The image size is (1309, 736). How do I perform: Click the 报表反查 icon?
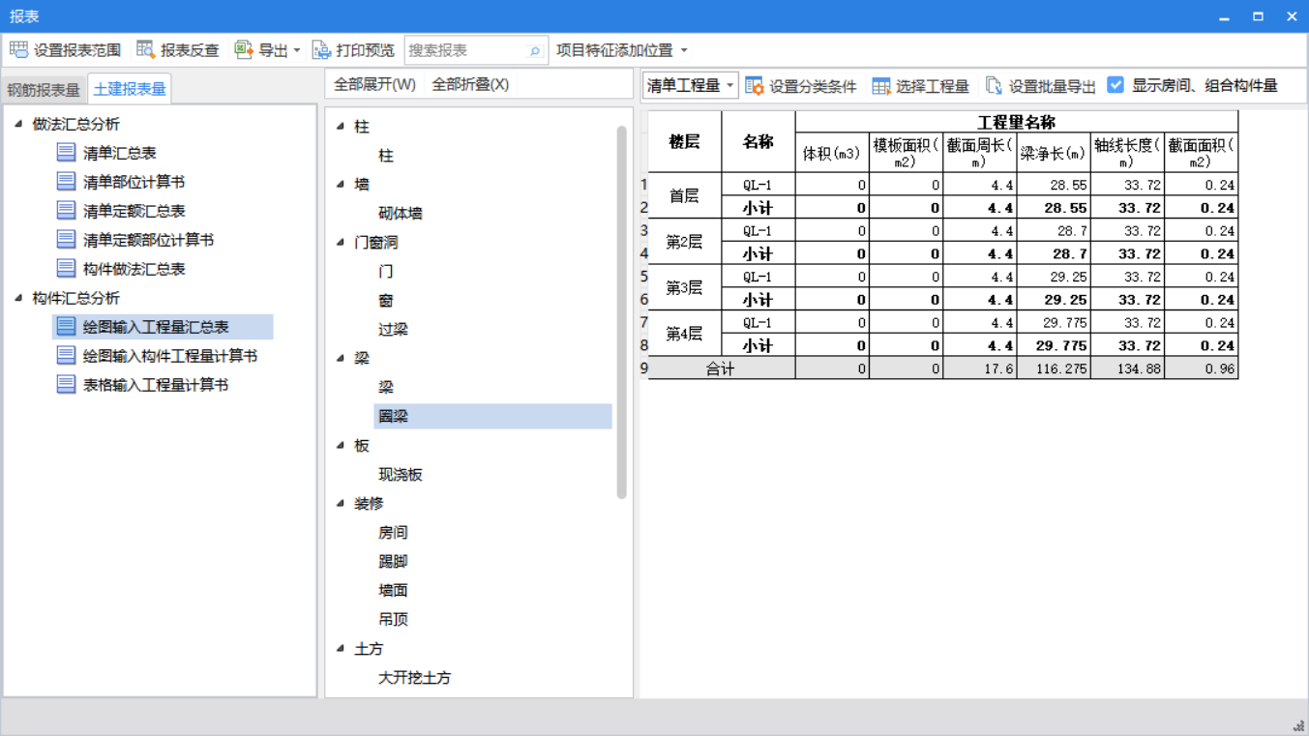(x=146, y=49)
